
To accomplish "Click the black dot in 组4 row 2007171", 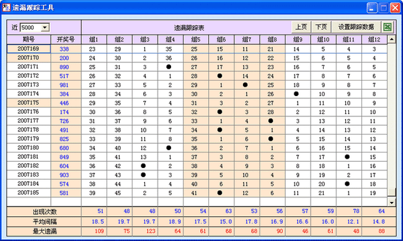I will click(169, 67).
